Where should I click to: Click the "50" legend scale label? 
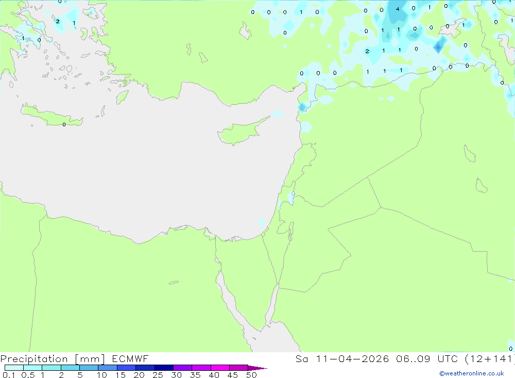pyautogui.click(x=251, y=375)
